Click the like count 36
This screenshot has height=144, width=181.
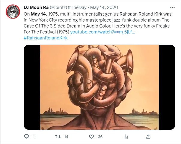[x=100, y=137]
